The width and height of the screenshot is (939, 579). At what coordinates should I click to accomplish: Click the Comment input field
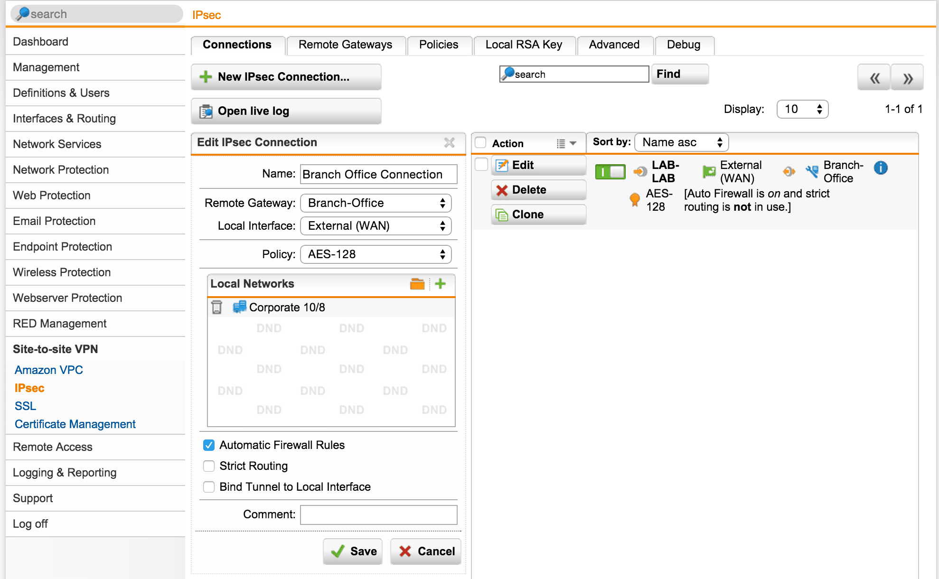pyautogui.click(x=379, y=515)
